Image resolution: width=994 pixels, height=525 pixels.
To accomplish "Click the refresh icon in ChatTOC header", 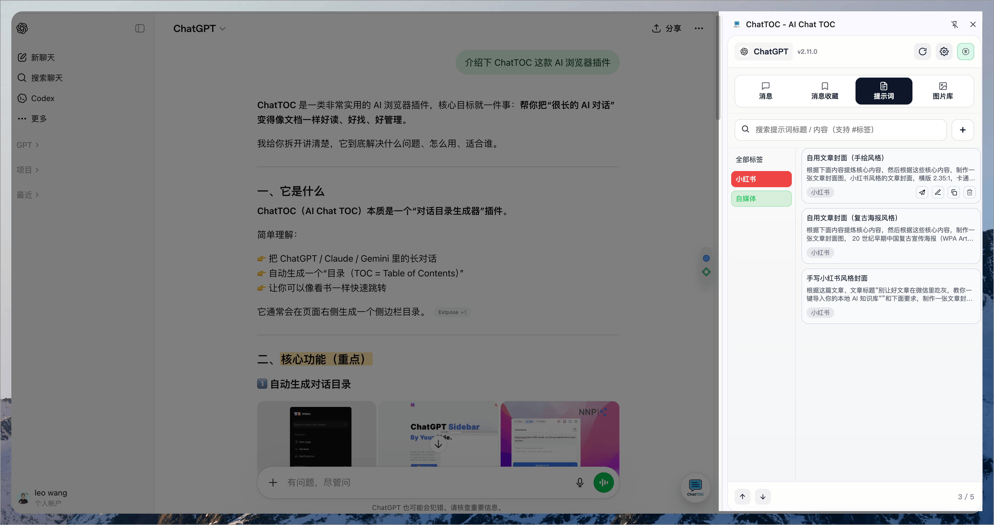I will [922, 52].
